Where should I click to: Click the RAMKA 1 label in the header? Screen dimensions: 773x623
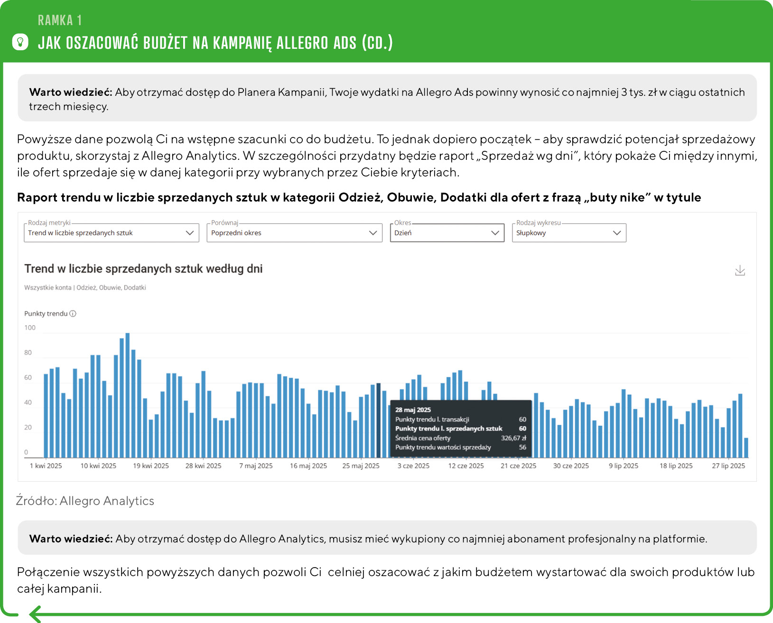(60, 20)
